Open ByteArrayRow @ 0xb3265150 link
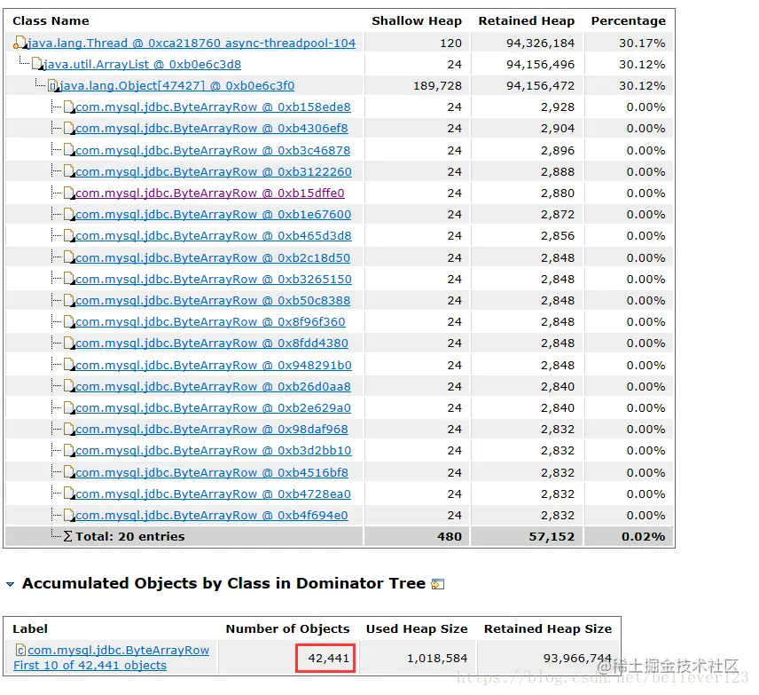The height and width of the screenshot is (695, 759). click(x=214, y=280)
